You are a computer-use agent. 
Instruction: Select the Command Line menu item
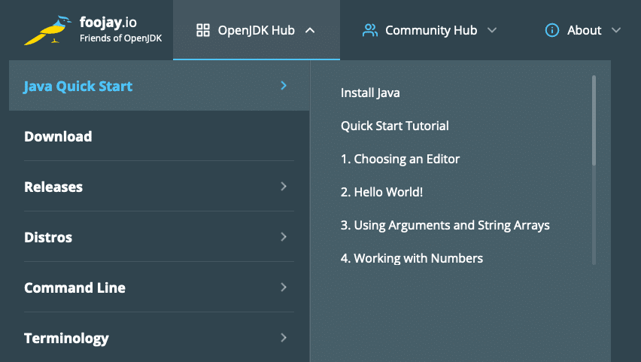tap(159, 287)
